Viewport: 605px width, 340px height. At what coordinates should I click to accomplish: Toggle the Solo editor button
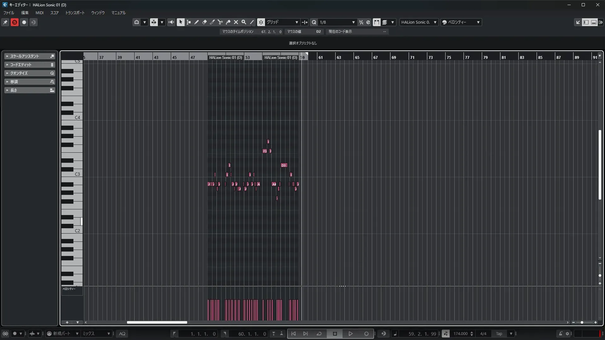point(14,22)
